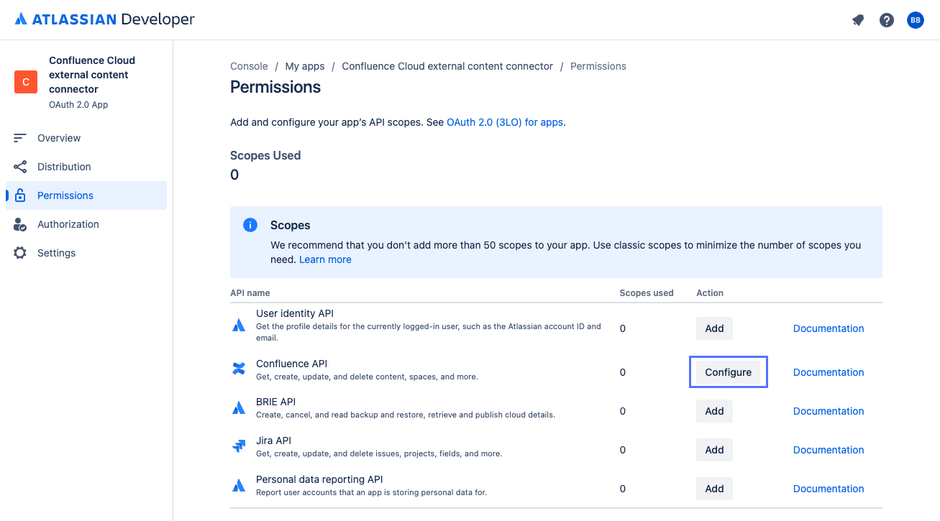Image resolution: width=940 pixels, height=521 pixels.
Task: Click the BRIE API icon
Action: [x=239, y=408]
